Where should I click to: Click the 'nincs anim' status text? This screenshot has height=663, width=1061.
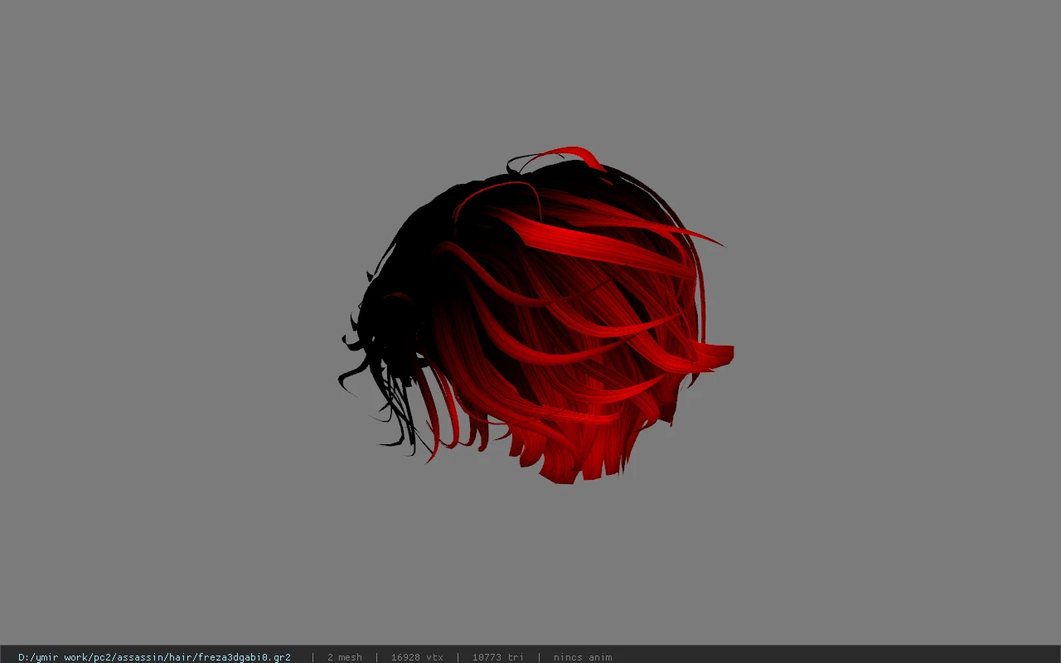point(583,657)
